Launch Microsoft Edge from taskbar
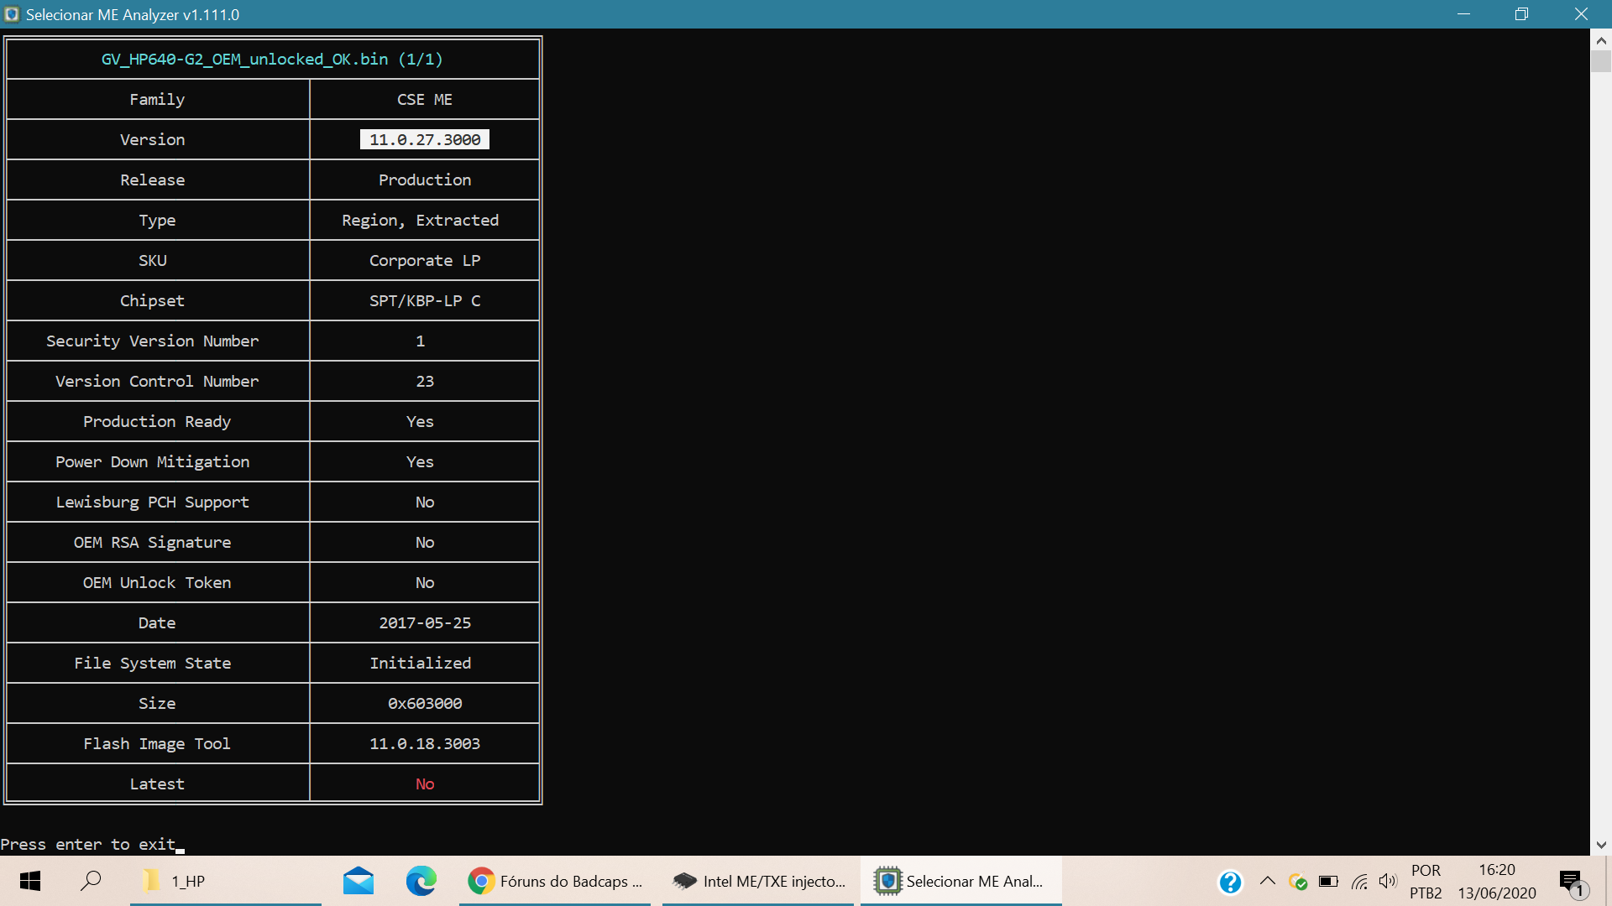Screen dimensions: 1612x906 [421, 881]
